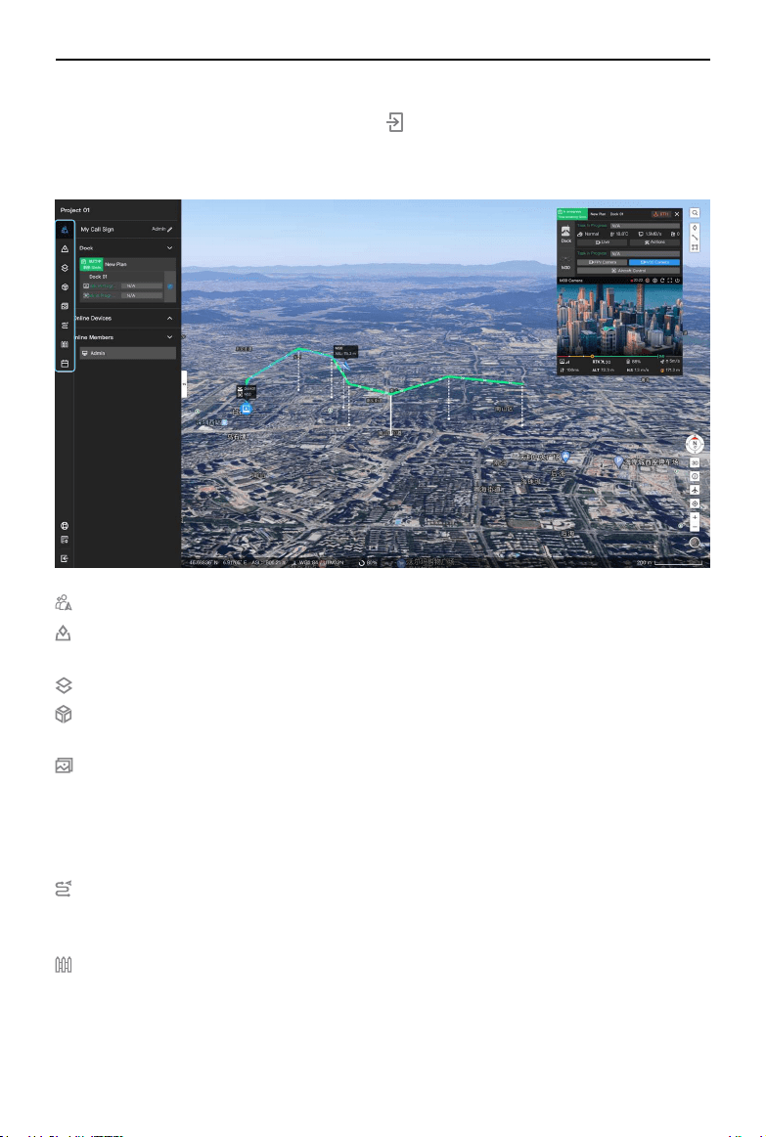Open the Models cube icon in the sidebar
The image size is (766, 1137).
65,287
